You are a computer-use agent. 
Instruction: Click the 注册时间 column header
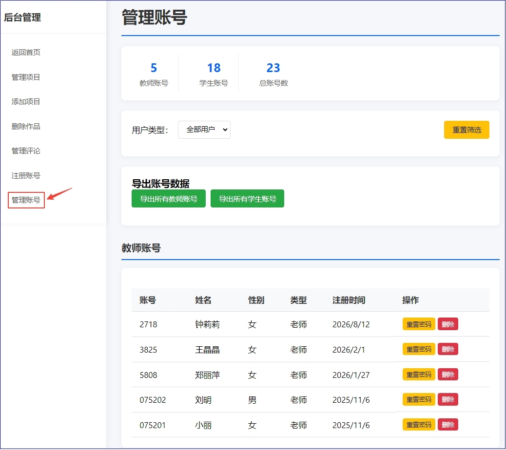(x=349, y=300)
